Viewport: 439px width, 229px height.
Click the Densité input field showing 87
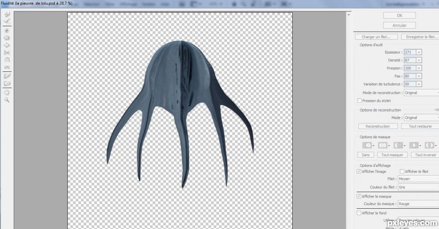410,60
